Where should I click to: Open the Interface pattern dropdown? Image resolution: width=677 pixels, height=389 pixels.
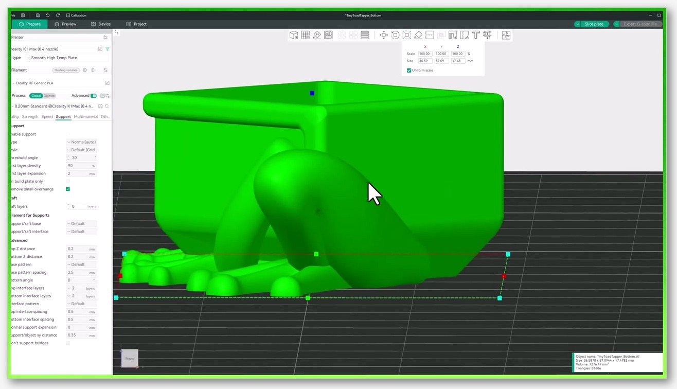coord(81,304)
